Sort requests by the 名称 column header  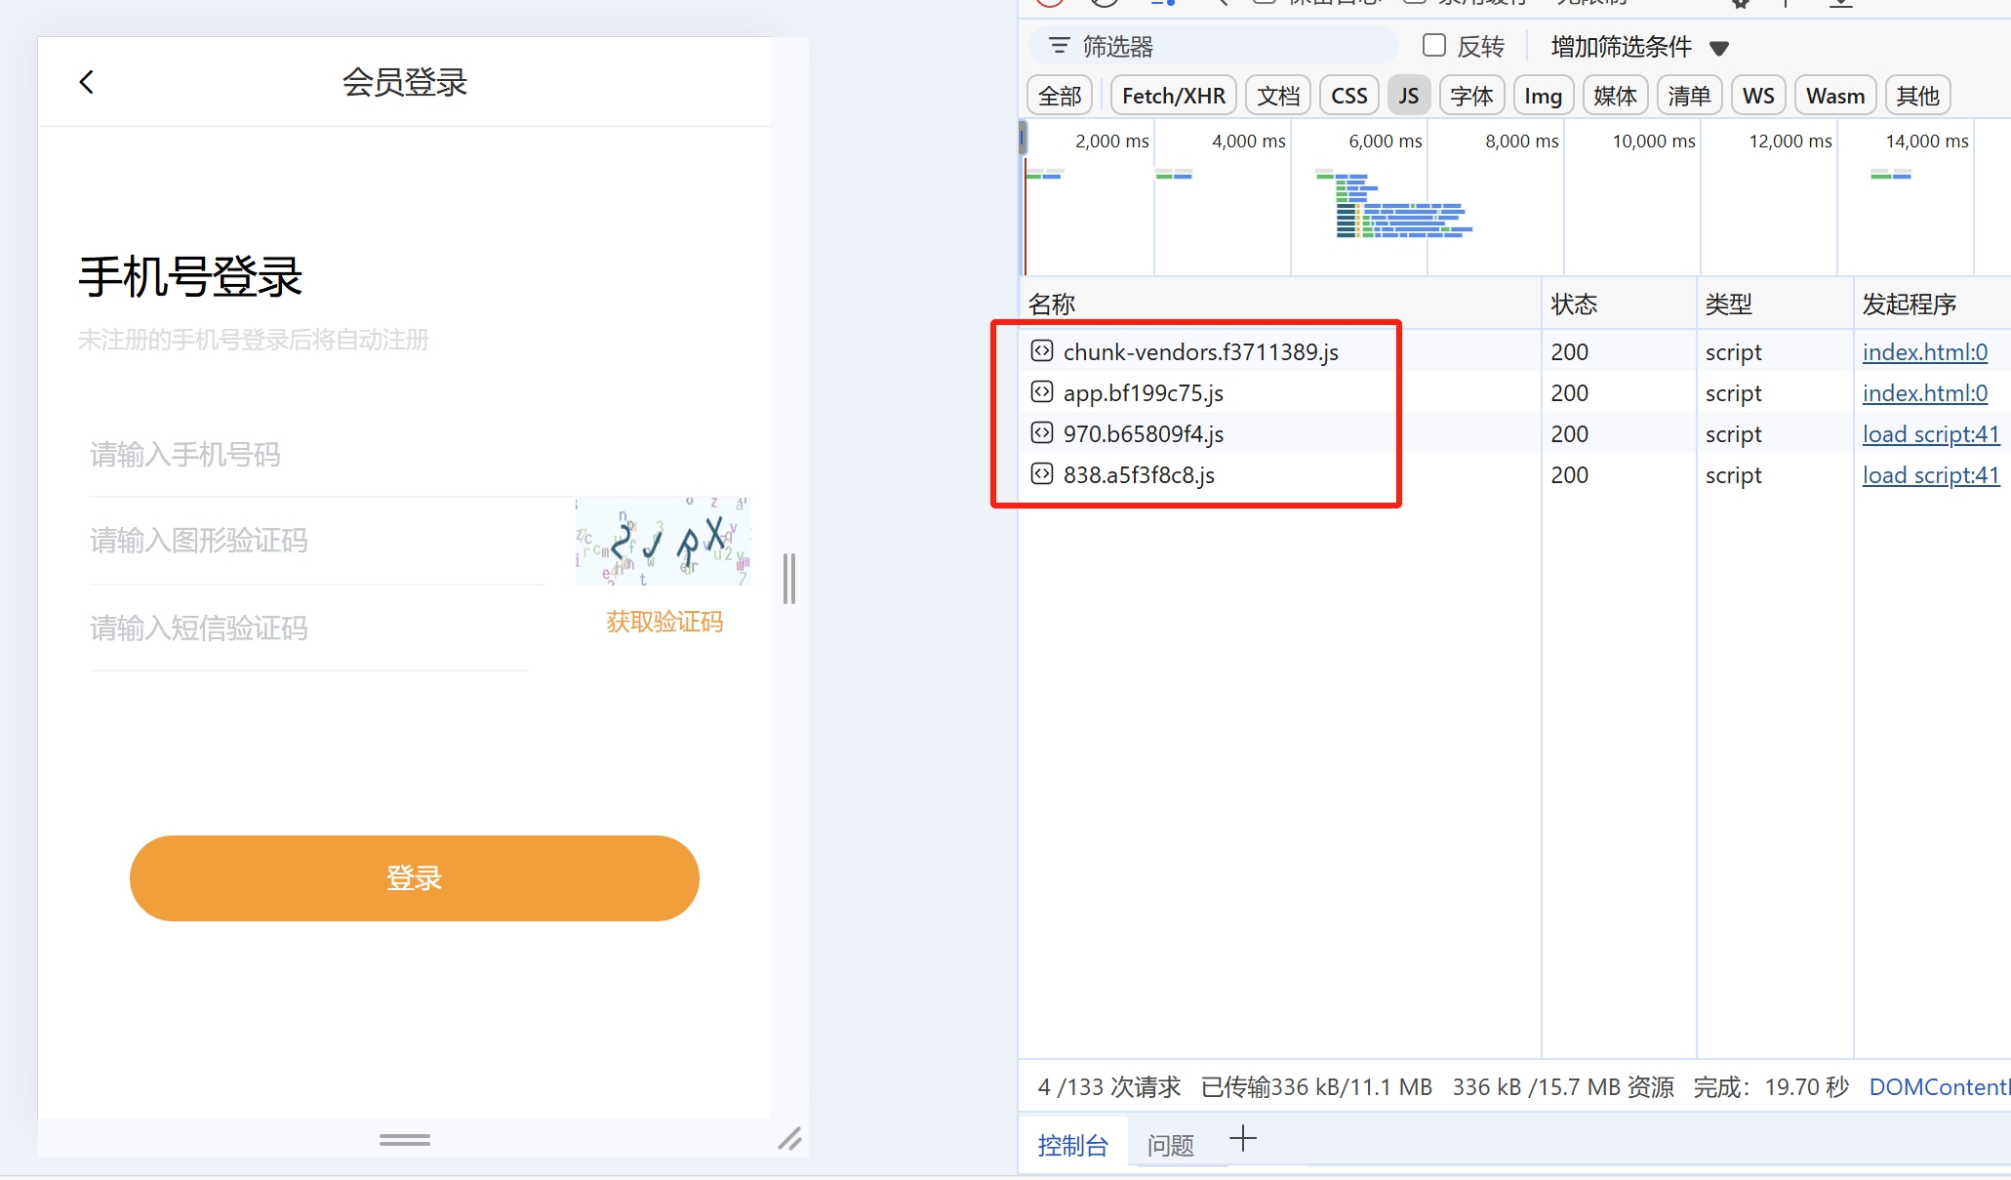[x=1052, y=304]
